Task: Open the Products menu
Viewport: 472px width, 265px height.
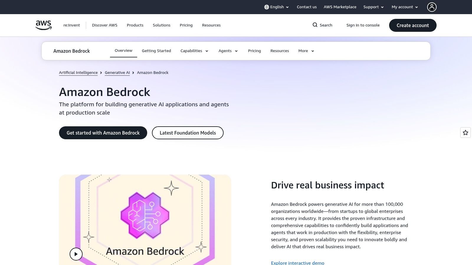Action: coord(135,25)
